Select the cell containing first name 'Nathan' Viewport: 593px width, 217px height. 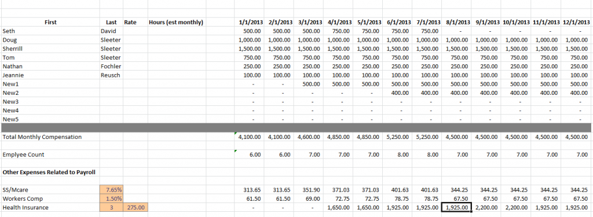[x=50, y=66]
